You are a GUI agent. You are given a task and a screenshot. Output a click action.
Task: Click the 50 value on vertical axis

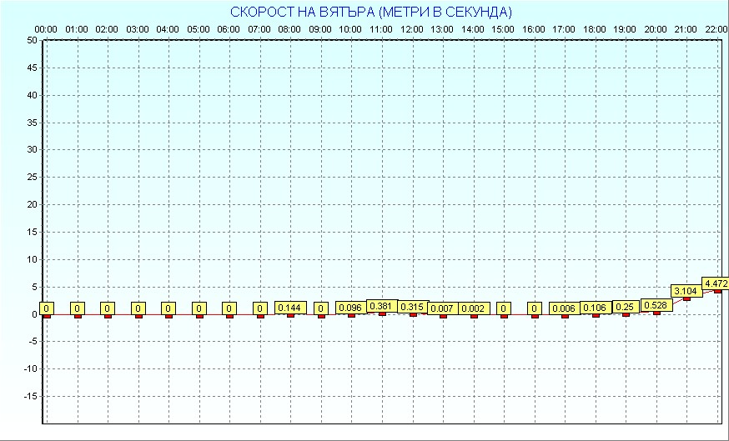pos(32,40)
